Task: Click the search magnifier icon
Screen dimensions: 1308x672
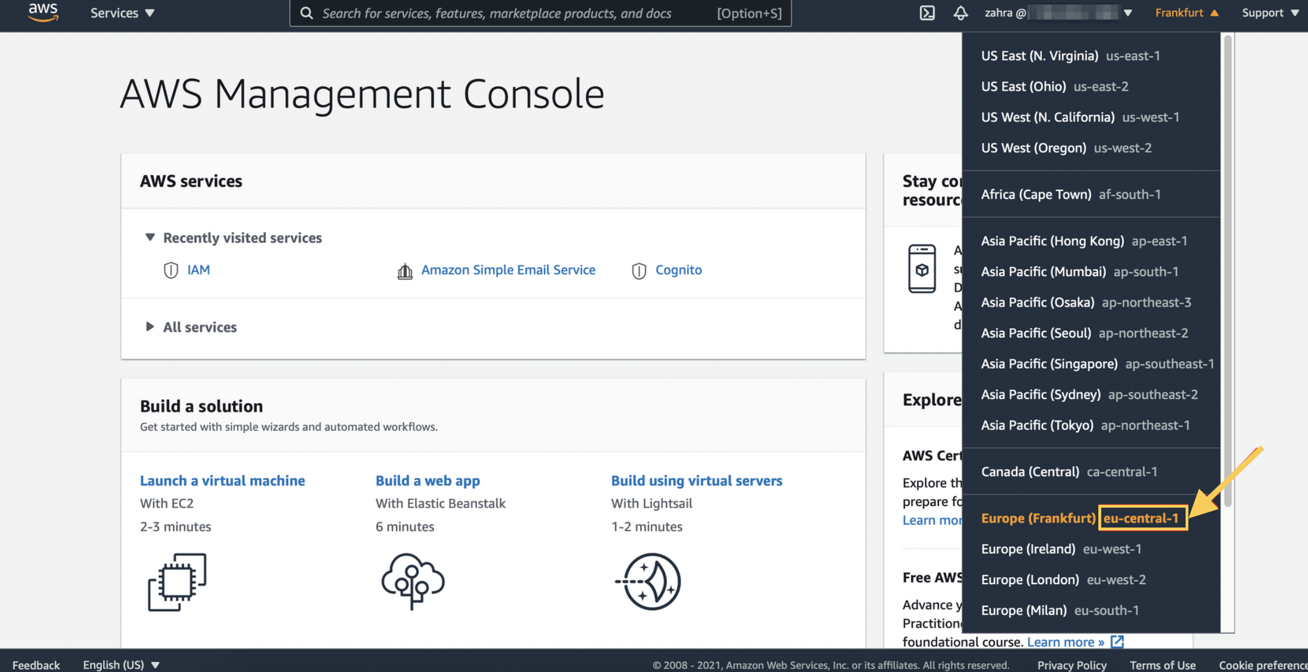Action: 307,13
